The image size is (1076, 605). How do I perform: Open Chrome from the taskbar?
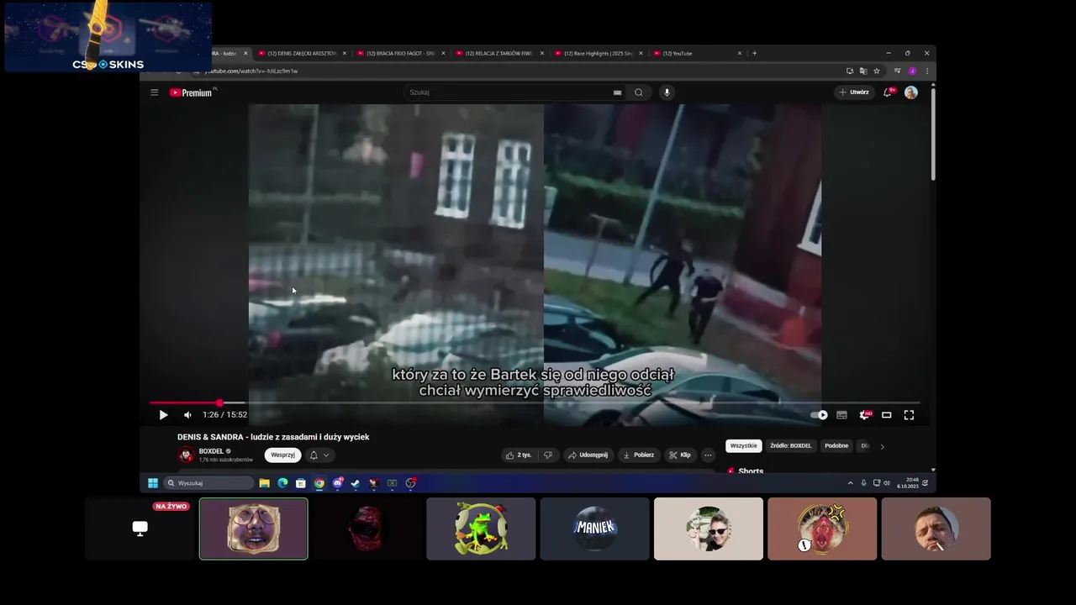pos(319,483)
